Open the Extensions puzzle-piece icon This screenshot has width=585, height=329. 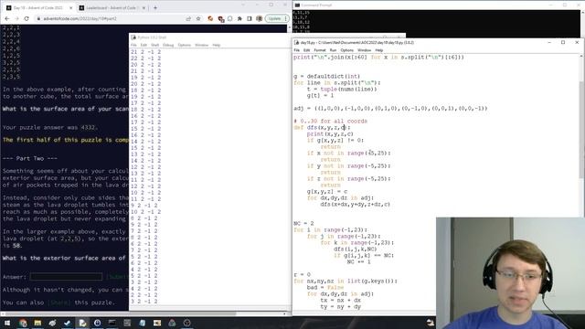point(239,18)
